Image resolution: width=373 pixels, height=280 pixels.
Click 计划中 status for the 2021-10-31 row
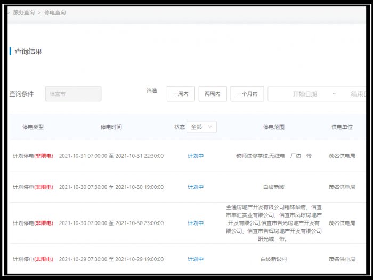pos(196,156)
